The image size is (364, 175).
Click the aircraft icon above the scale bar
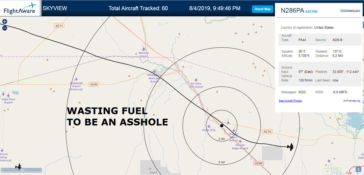point(18,166)
